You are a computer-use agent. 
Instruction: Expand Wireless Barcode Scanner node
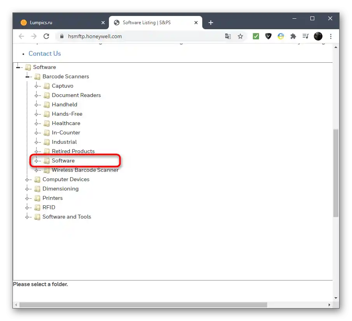(x=37, y=170)
